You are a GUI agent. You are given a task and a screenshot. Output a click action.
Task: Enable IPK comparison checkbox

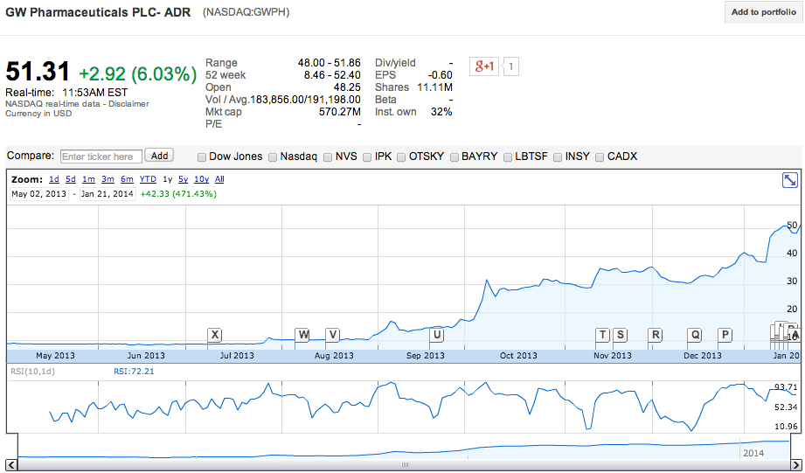(367, 157)
